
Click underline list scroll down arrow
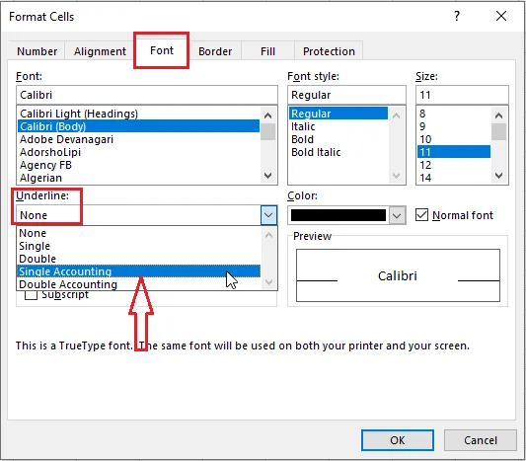click(x=268, y=282)
